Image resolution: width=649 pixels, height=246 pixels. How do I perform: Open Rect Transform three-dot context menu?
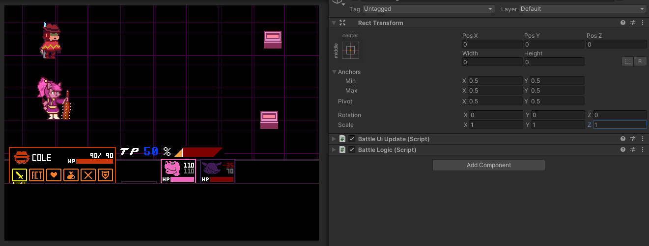643,23
